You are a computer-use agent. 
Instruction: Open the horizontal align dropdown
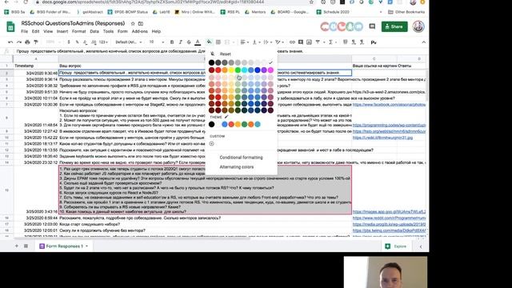(244, 42)
